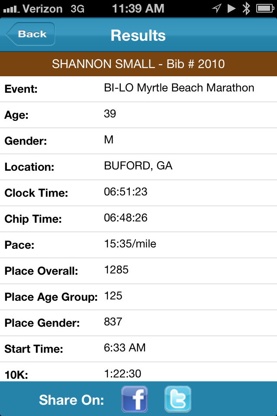Select the Pace row 15:35/mile
This screenshot has width=277, height=416.
point(138,245)
